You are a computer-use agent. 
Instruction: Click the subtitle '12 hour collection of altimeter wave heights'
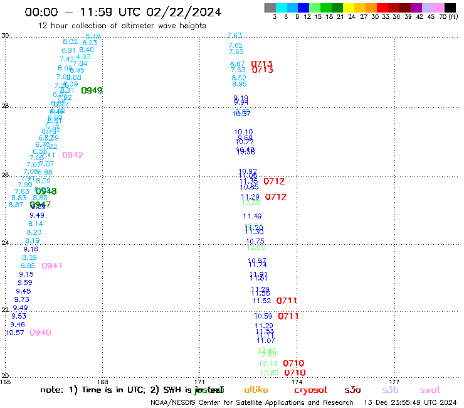(122, 26)
